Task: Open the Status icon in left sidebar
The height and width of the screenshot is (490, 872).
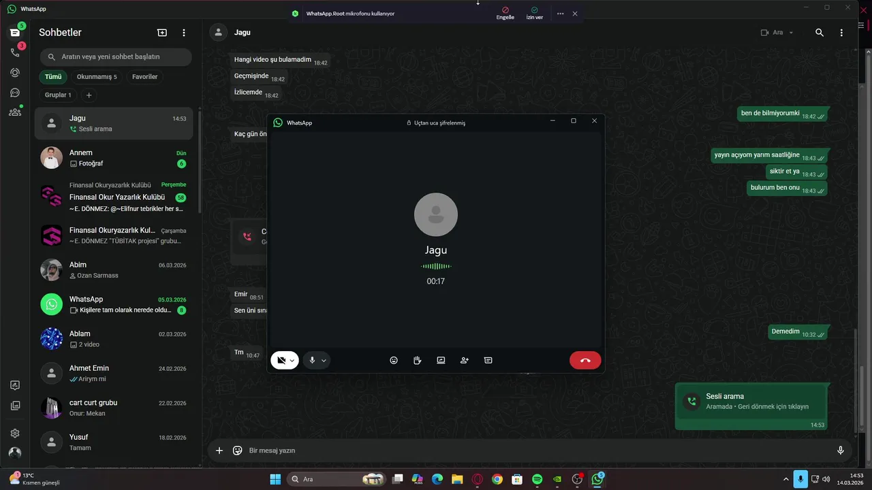Action: pyautogui.click(x=15, y=72)
